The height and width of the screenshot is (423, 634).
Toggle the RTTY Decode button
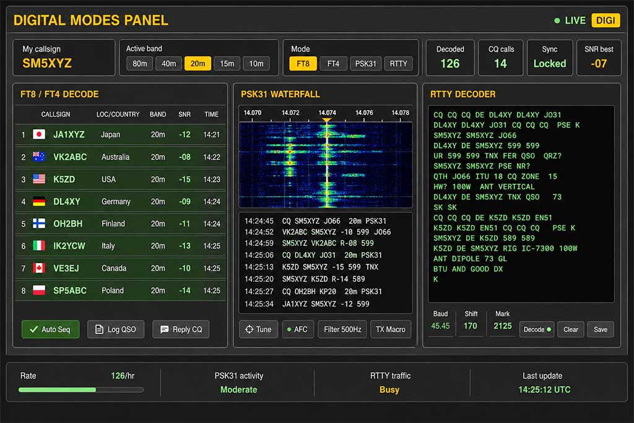point(537,329)
